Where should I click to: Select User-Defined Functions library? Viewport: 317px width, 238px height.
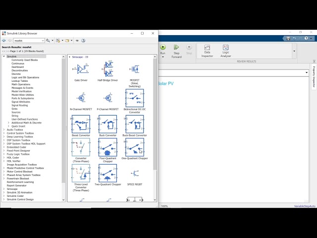pos(25,119)
